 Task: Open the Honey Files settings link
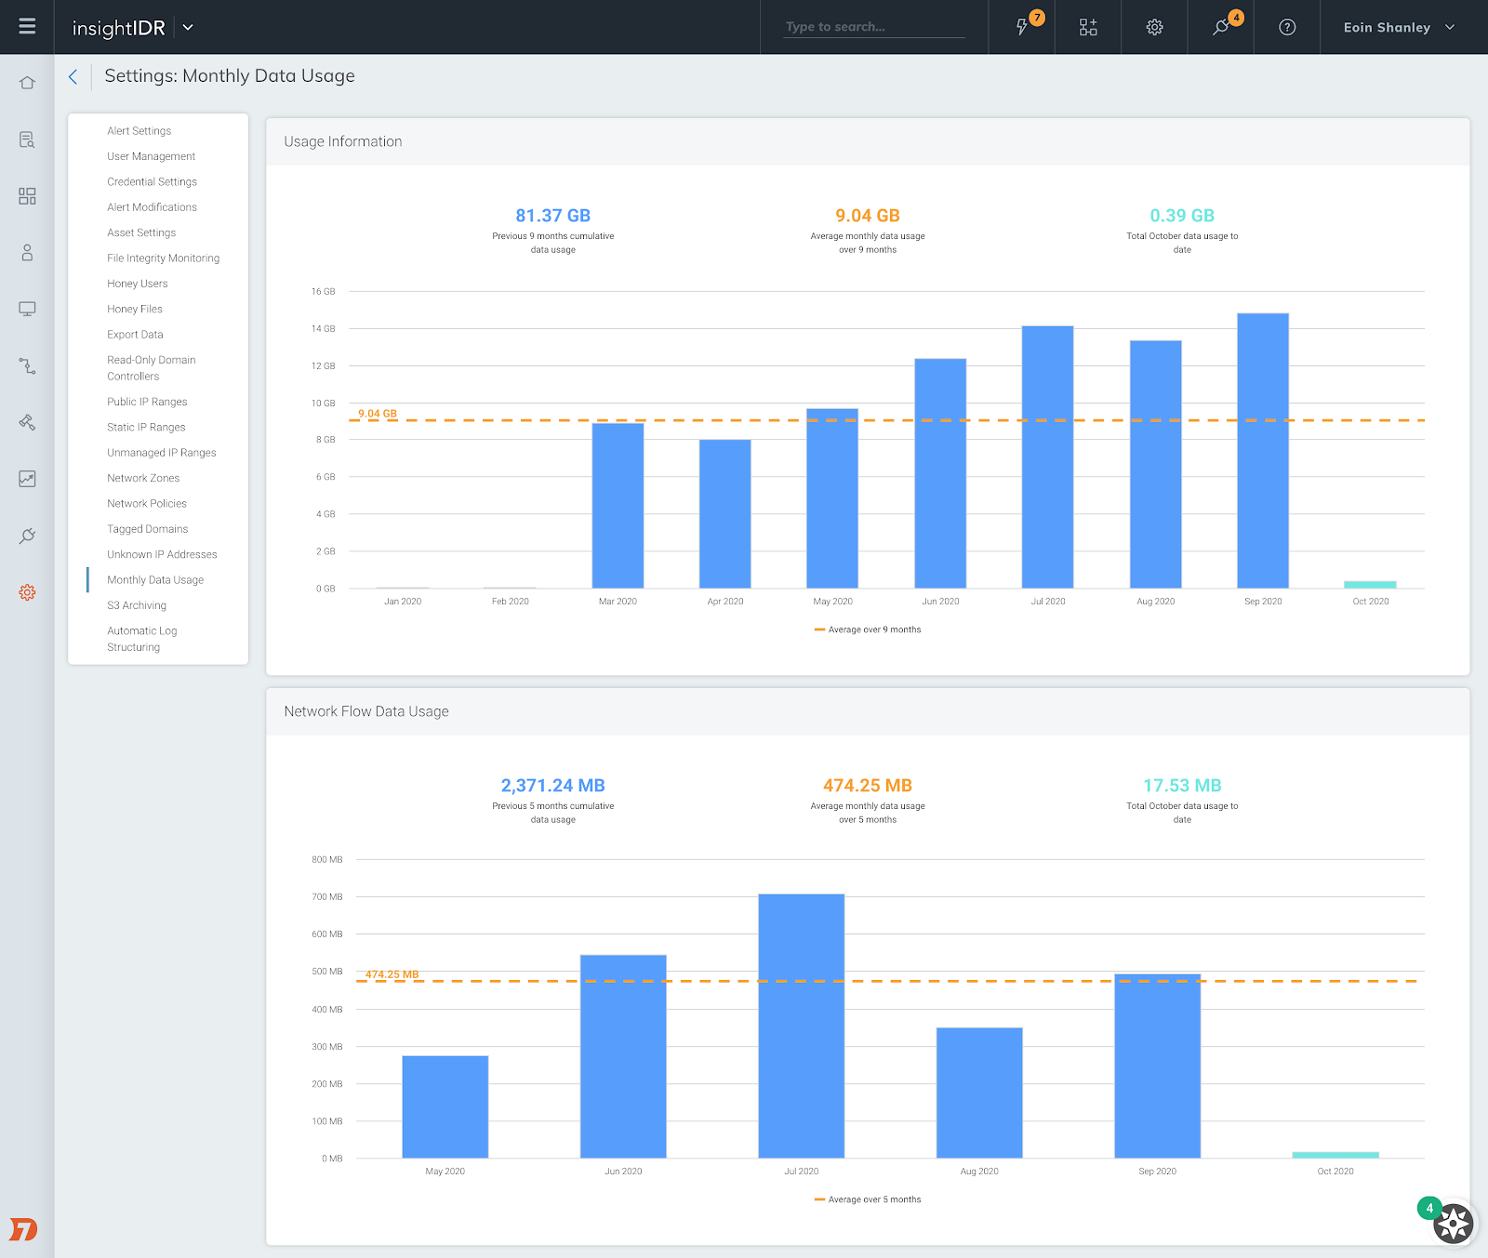click(x=135, y=309)
